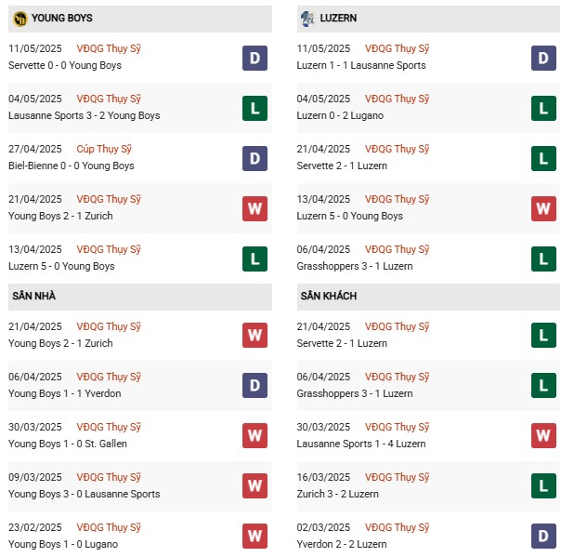Open the Young Boys 3-0 Lausanne Sports match result
Screen dimensions: 561x557
click(85, 494)
